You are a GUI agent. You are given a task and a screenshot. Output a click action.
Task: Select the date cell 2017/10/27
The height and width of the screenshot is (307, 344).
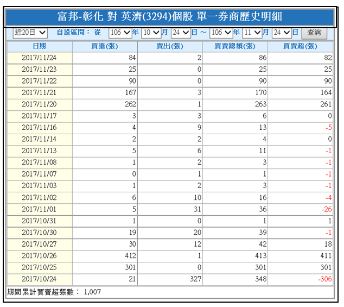[x=40, y=245]
